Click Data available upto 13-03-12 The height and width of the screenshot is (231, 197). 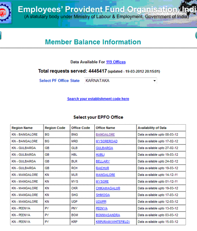158,209
